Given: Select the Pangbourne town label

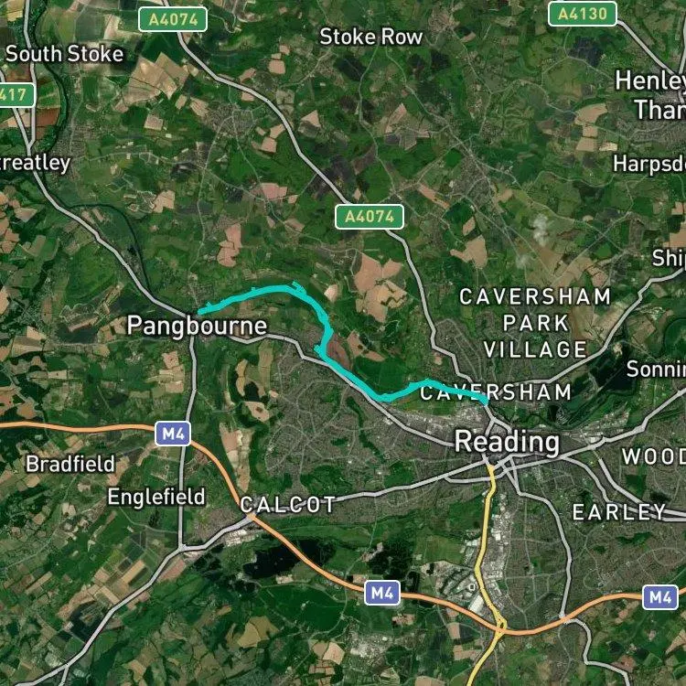Looking at the screenshot, I should pyautogui.click(x=197, y=326).
